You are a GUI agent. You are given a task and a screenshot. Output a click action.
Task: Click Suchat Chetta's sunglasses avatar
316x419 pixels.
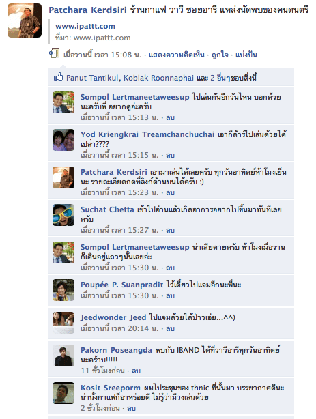click(63, 215)
